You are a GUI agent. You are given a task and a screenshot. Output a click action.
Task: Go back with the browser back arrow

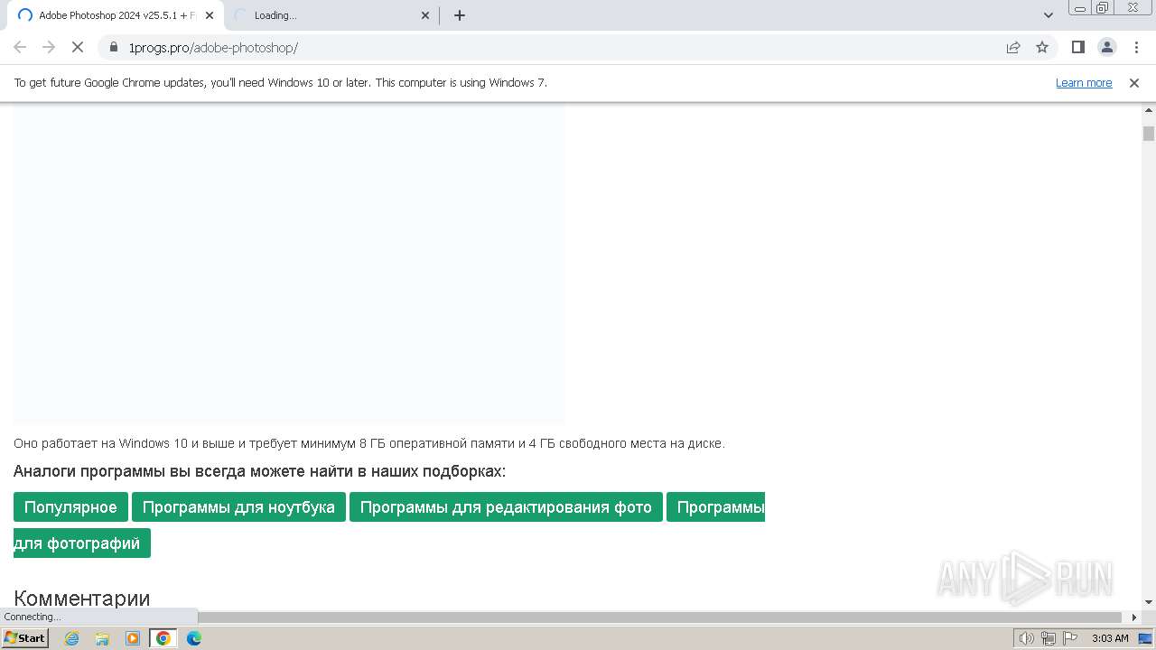[20, 47]
